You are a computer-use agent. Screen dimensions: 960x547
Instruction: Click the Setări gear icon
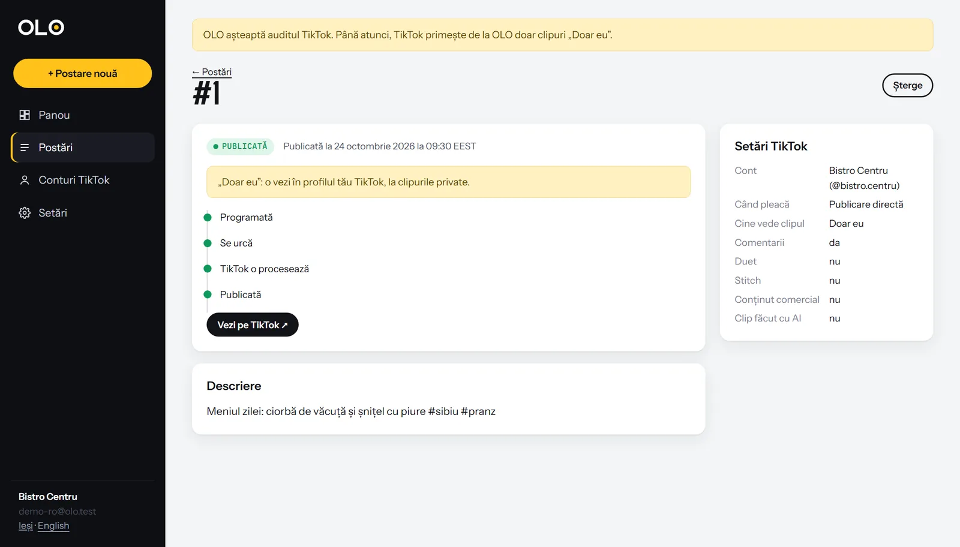point(25,213)
